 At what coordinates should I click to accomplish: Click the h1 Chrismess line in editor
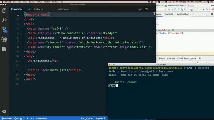point(42,61)
